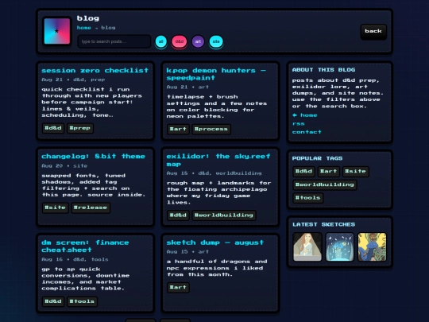Viewport: 429px width, 322px height.
Task: Click #art tag on sketch dump card
Action: [178, 287]
